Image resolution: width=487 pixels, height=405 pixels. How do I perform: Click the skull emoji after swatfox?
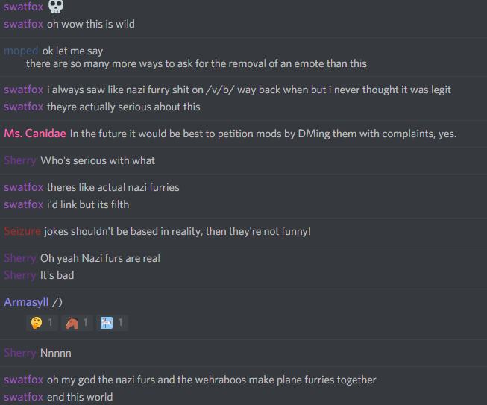click(x=56, y=6)
